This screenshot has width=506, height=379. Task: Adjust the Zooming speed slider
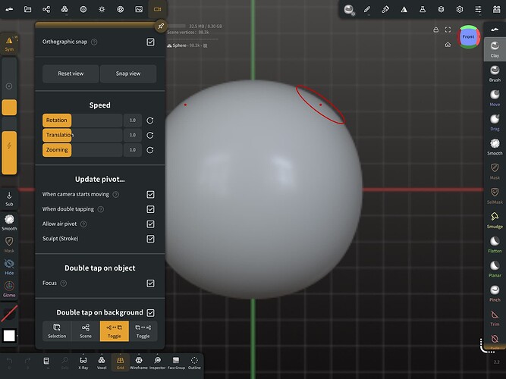coord(82,150)
